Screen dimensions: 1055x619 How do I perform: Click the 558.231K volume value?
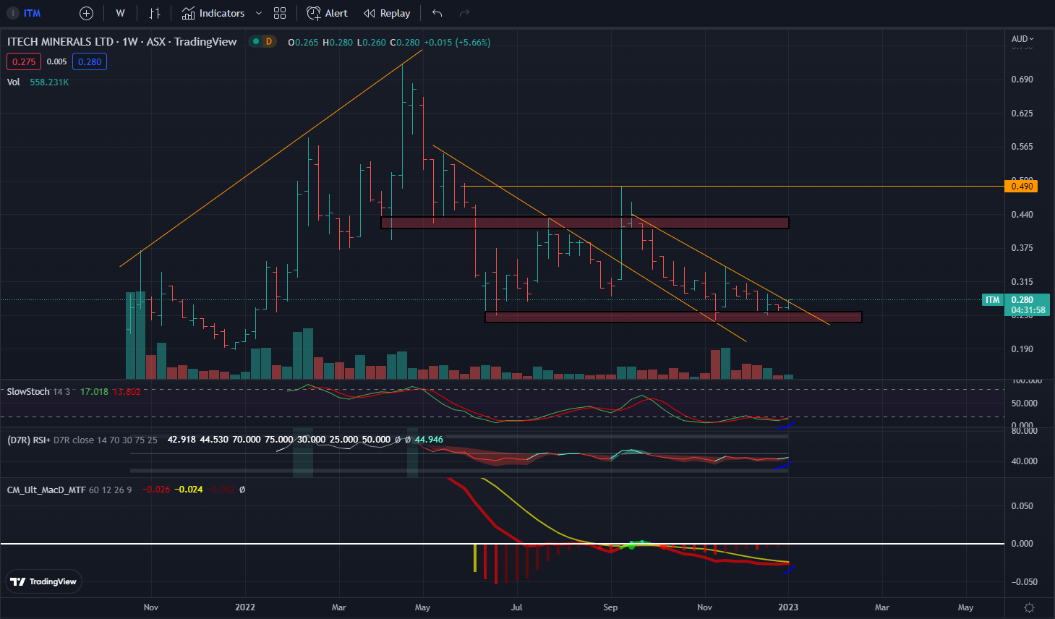coord(49,82)
